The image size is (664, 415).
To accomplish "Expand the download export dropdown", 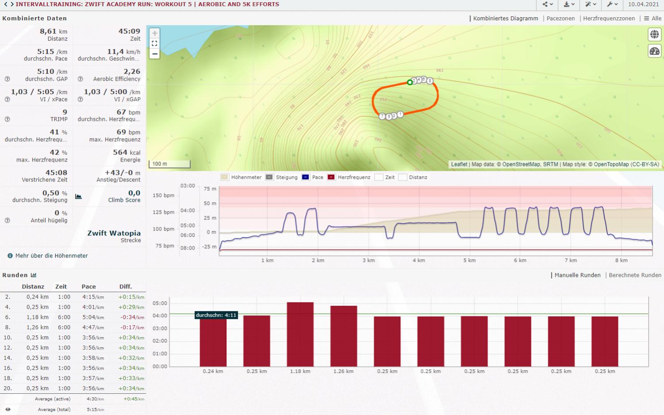I will pos(569,4).
